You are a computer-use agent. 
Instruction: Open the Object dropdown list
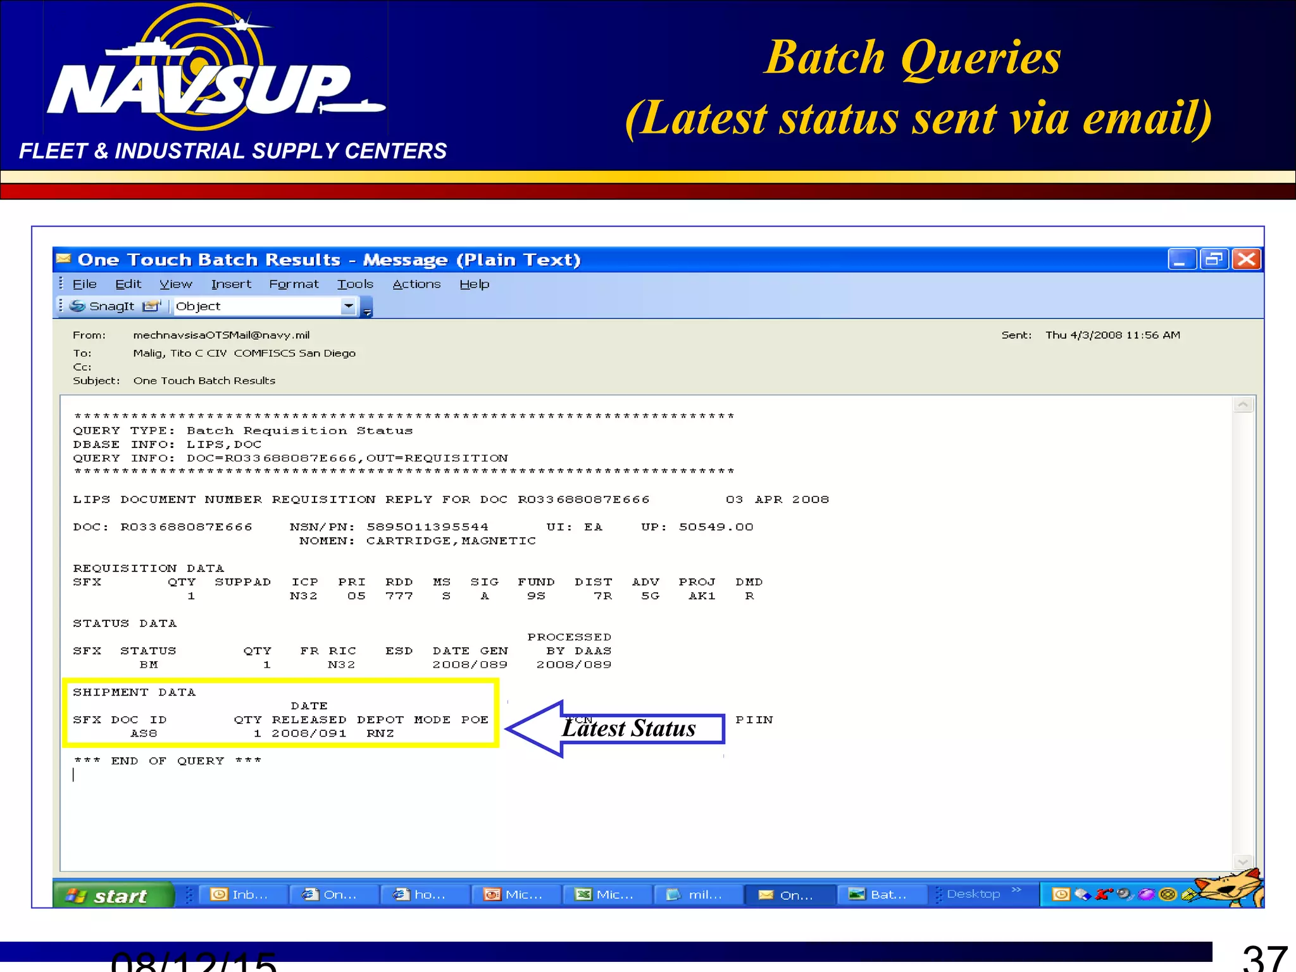348,306
